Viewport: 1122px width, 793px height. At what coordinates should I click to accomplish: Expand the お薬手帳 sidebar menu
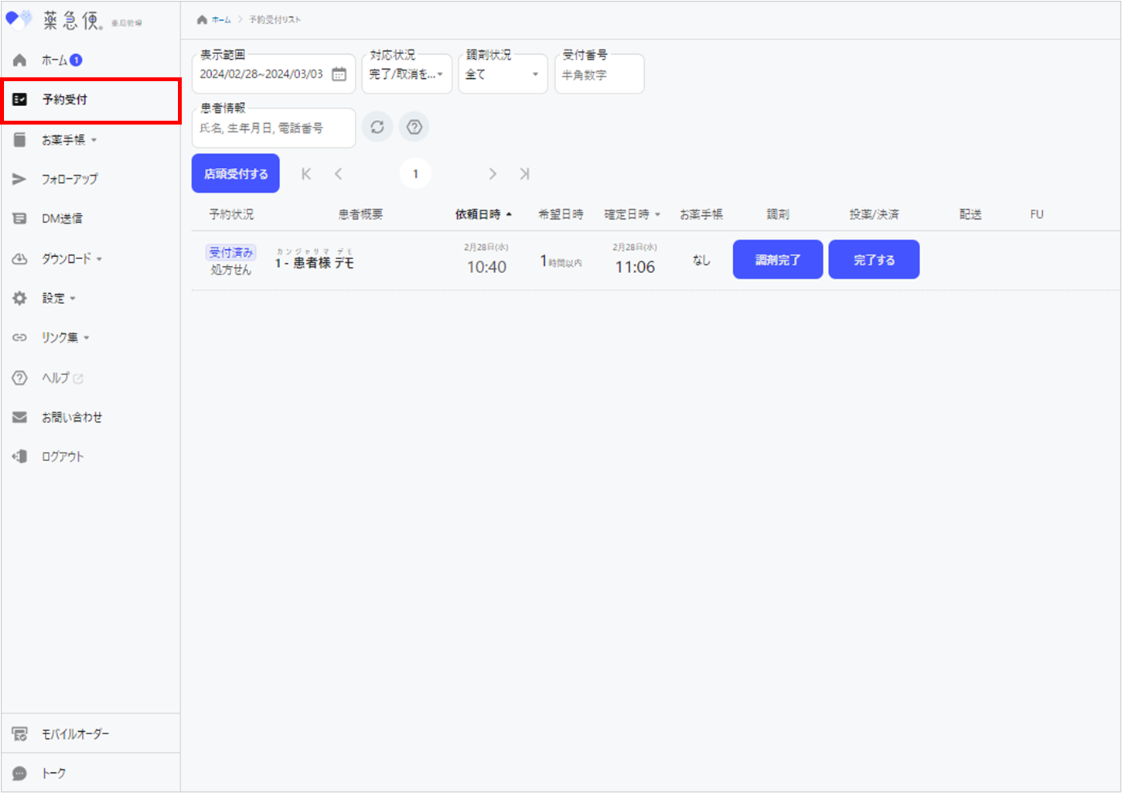(69, 140)
